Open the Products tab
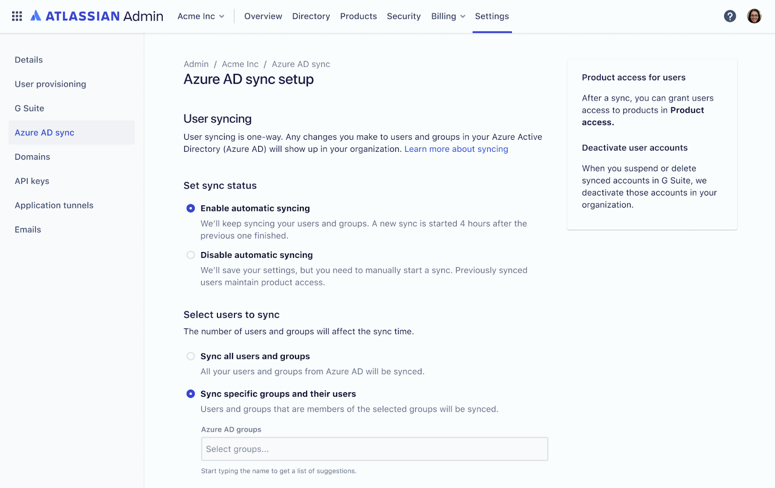 point(358,16)
